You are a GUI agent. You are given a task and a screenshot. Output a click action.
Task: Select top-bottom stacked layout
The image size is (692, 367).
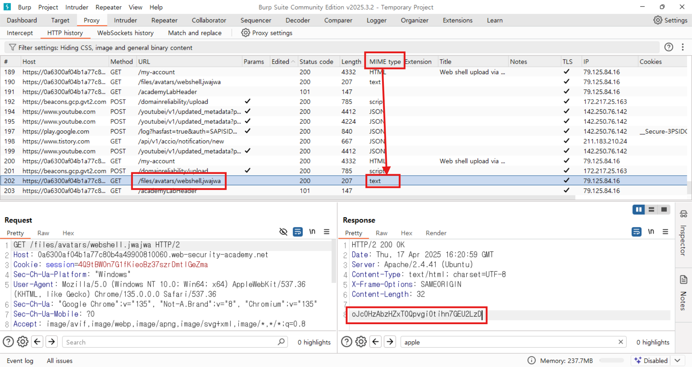pos(651,209)
